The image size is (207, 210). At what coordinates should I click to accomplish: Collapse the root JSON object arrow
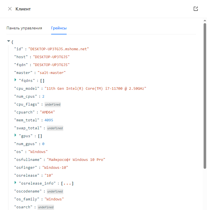click(x=8, y=41)
